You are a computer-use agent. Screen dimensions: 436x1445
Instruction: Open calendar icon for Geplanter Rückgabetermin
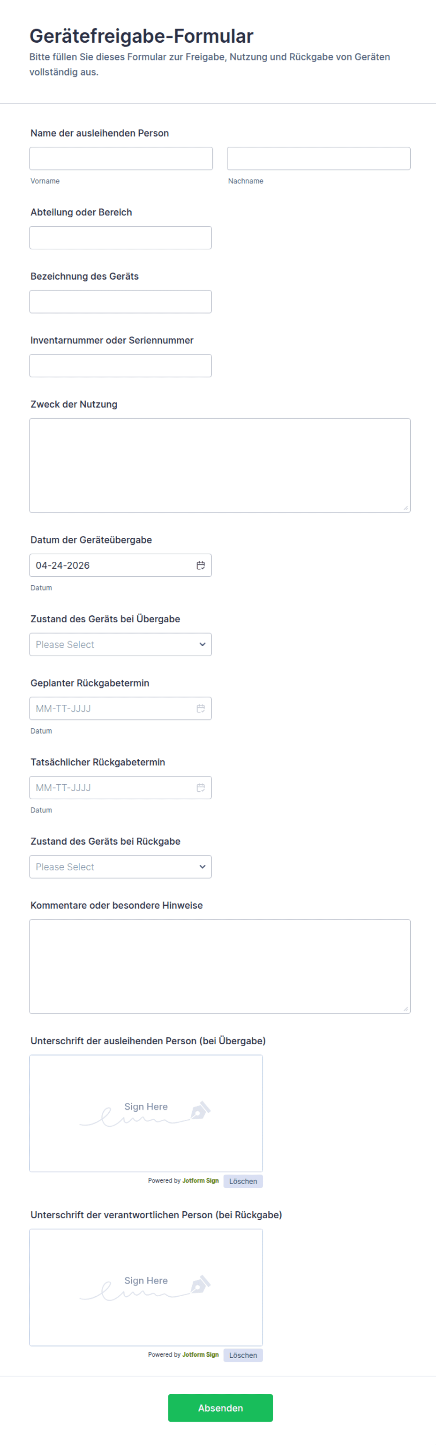[x=201, y=709]
